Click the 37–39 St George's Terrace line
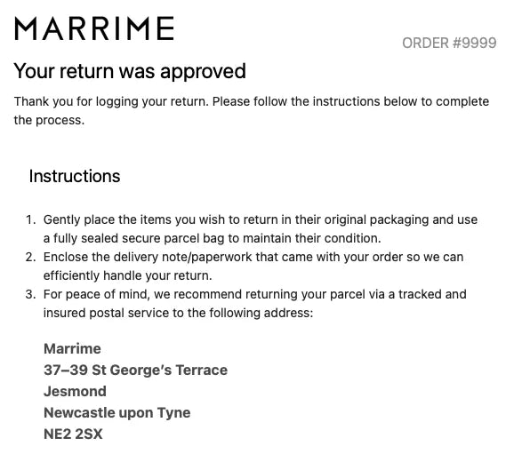The image size is (514, 462). tap(136, 370)
